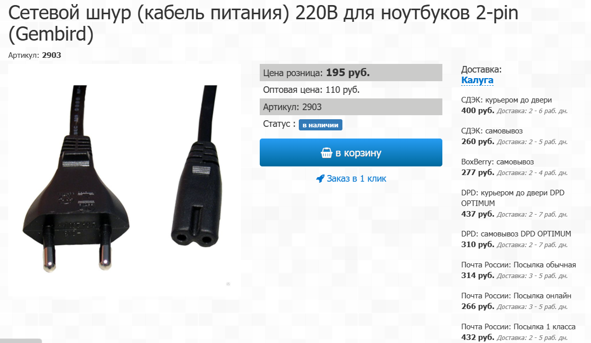Select Почта России Посылка обычная option
Viewport: 591px width, 343px height.
518,270
